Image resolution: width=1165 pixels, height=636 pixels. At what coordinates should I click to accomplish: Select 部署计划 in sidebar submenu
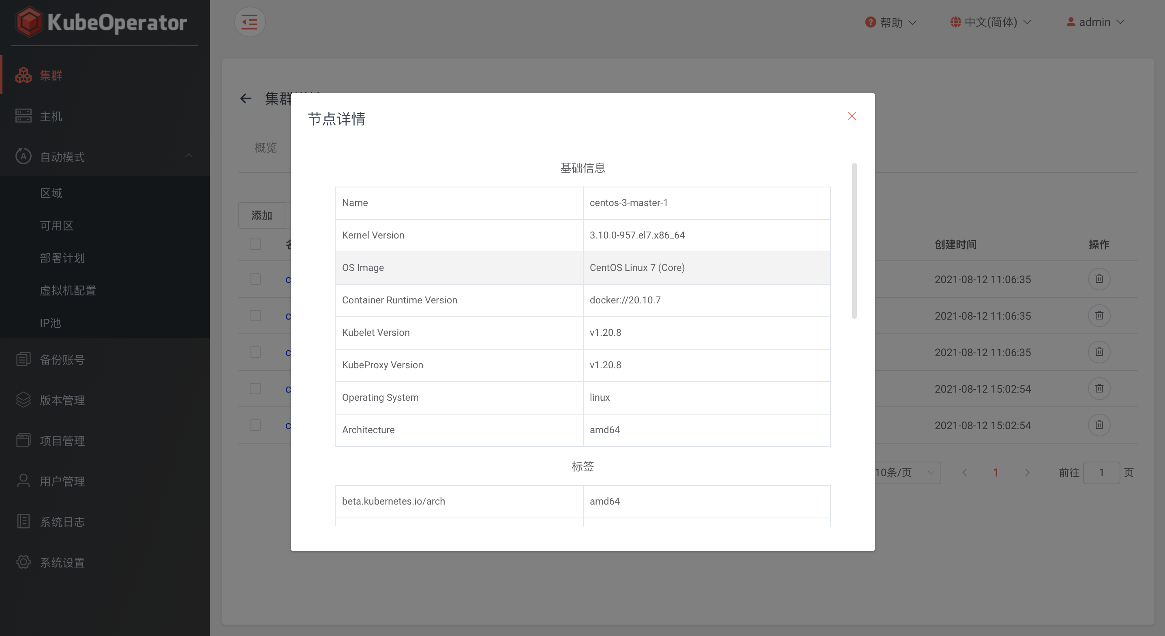(62, 258)
